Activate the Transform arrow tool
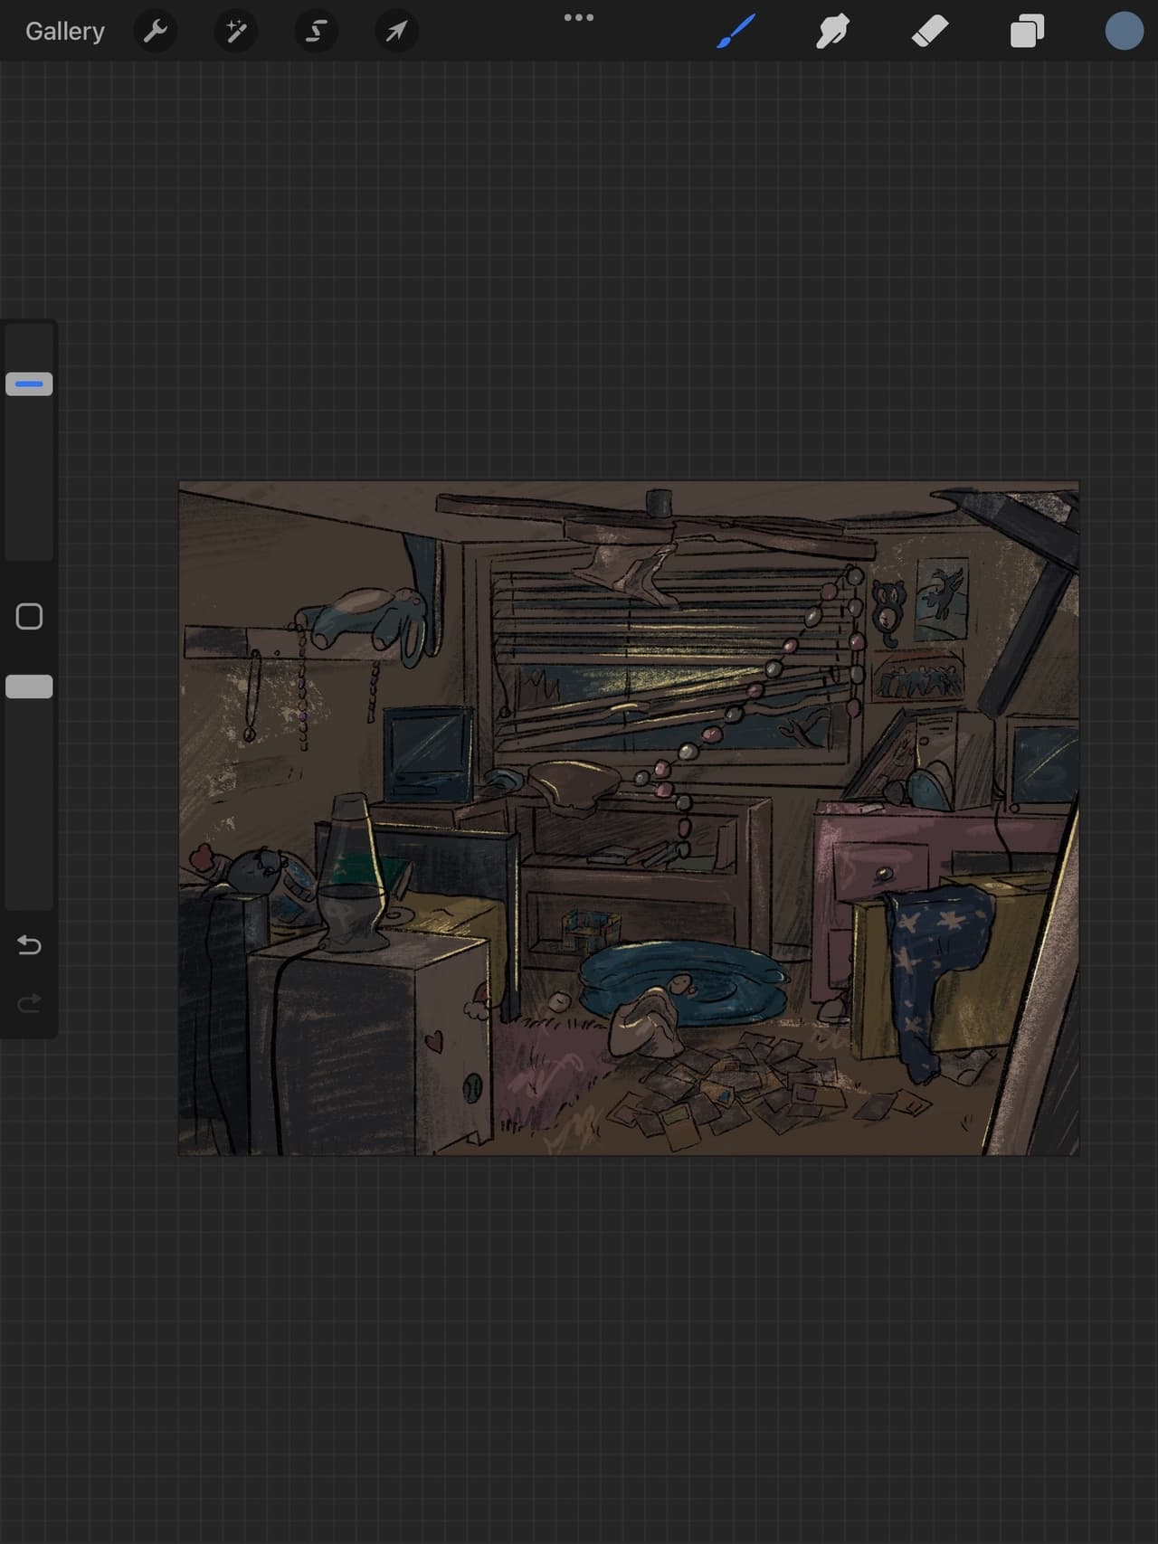The height and width of the screenshot is (1544, 1158). pos(396,32)
